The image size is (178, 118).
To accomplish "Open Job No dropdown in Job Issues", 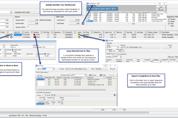I will pyautogui.click(x=53, y=69).
